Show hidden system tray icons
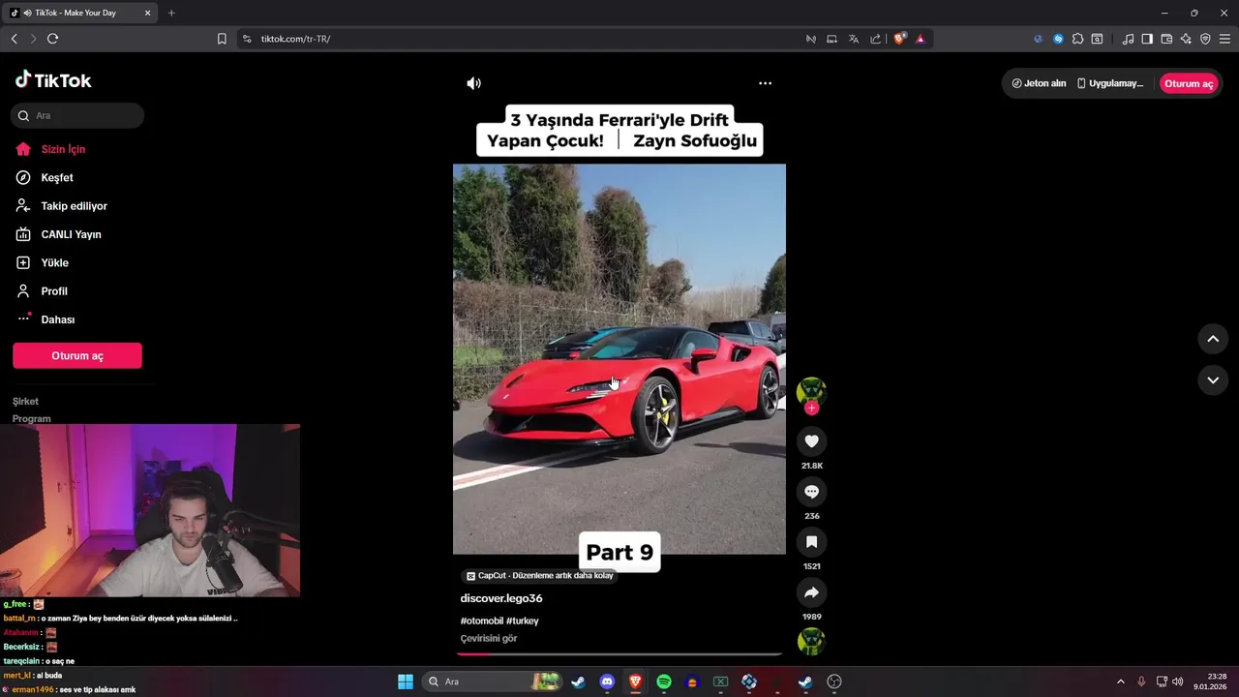The height and width of the screenshot is (697, 1239). pyautogui.click(x=1121, y=682)
